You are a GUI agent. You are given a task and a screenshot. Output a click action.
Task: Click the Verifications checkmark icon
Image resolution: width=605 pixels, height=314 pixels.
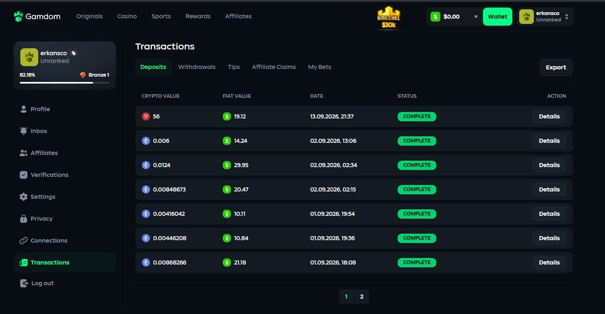pyautogui.click(x=23, y=175)
